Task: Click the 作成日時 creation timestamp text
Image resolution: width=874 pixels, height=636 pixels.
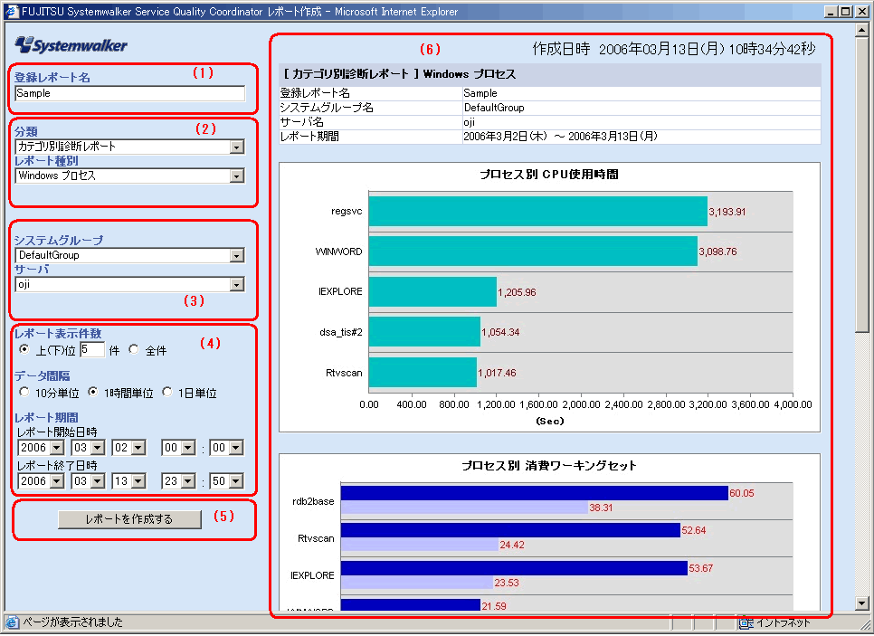Action: pos(674,50)
